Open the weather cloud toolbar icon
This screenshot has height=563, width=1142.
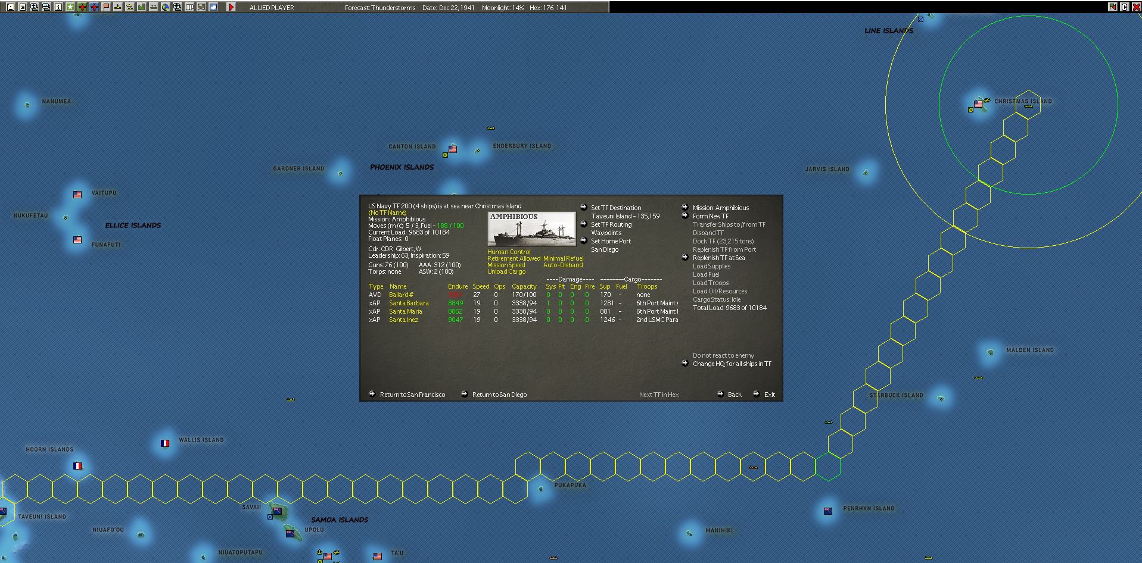[x=213, y=7]
